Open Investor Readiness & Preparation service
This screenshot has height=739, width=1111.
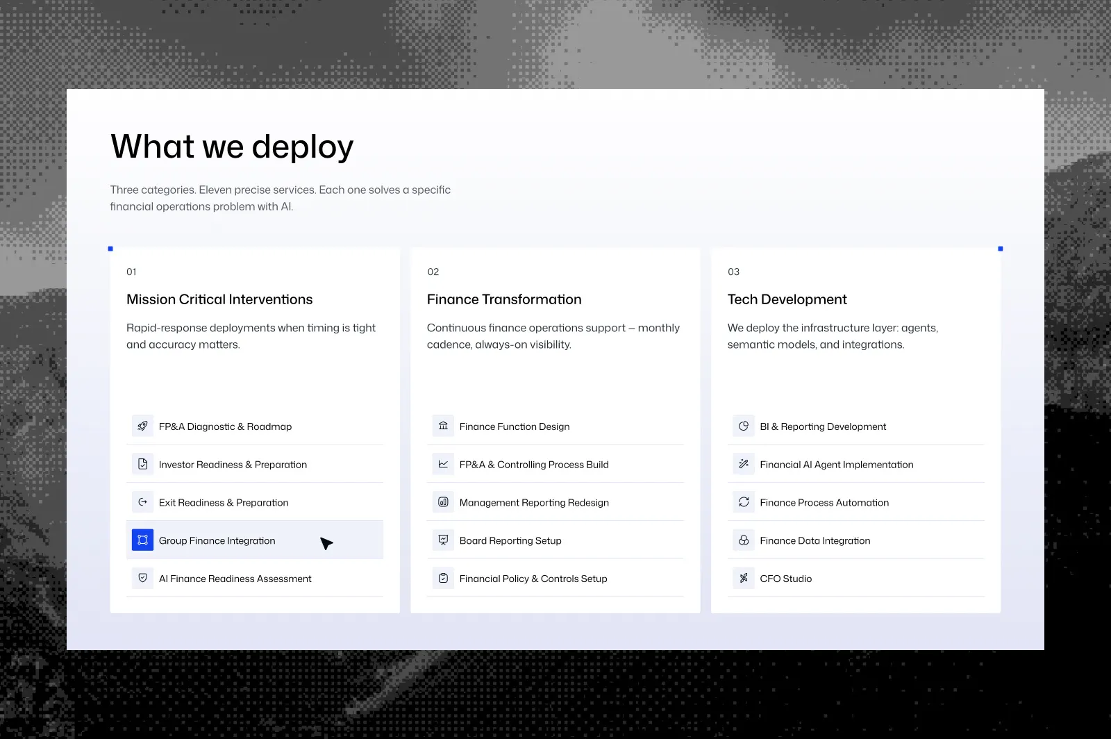(x=255, y=464)
